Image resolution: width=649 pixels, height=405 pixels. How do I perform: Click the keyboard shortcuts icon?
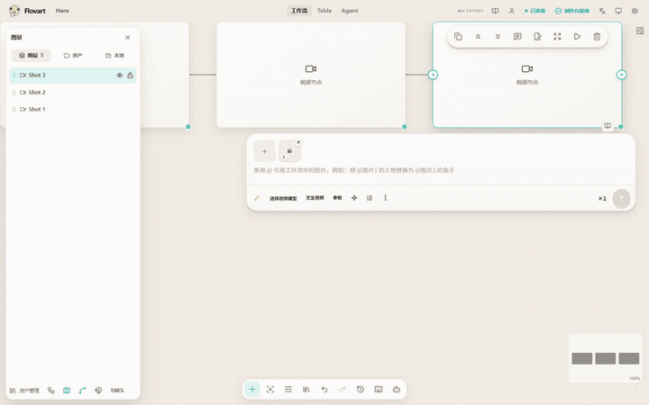(x=379, y=390)
